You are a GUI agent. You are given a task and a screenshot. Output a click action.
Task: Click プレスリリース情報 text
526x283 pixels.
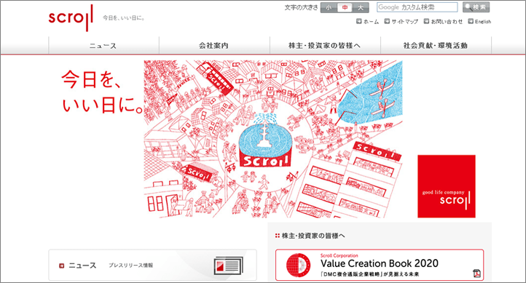[x=130, y=266]
